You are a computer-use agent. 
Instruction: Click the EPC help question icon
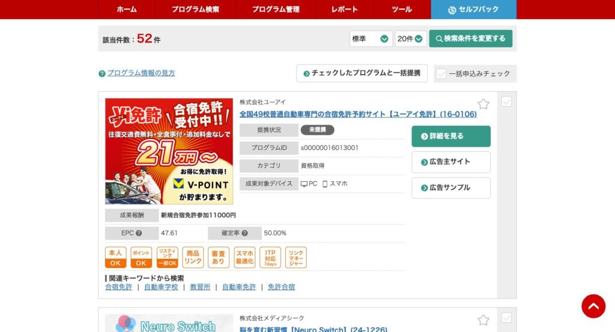click(x=139, y=233)
